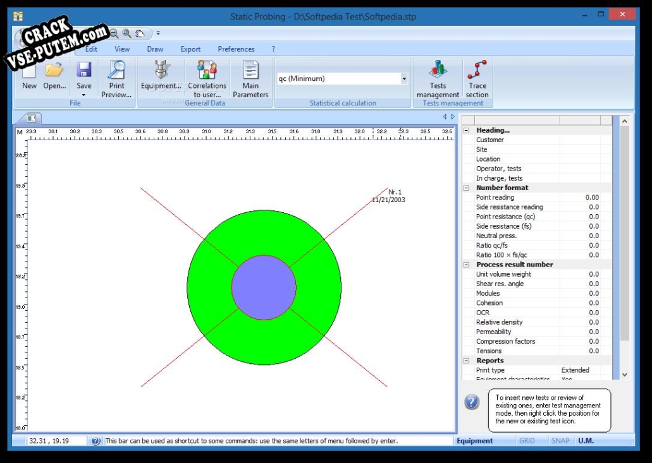
Task: Click the zoom out magnifier
Action: pos(114,33)
